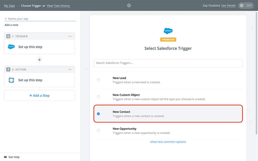This screenshot has height=161, width=258.
Task: Select the New Custom Object radio button
Action: 98,97
